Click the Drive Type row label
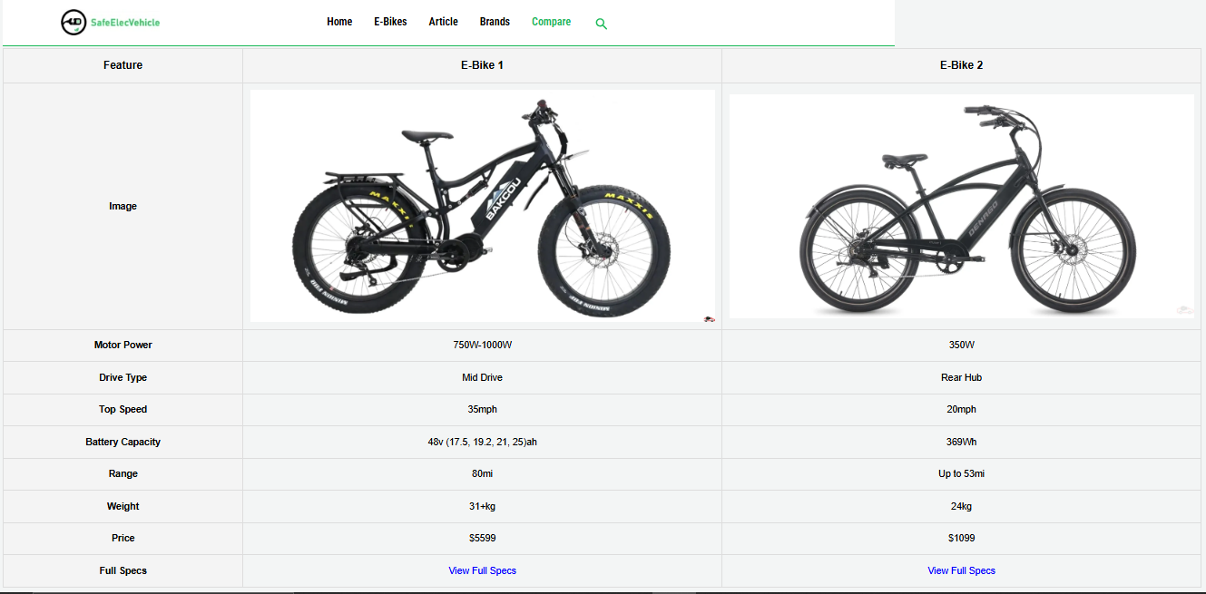The height and width of the screenshot is (594, 1206). click(123, 377)
